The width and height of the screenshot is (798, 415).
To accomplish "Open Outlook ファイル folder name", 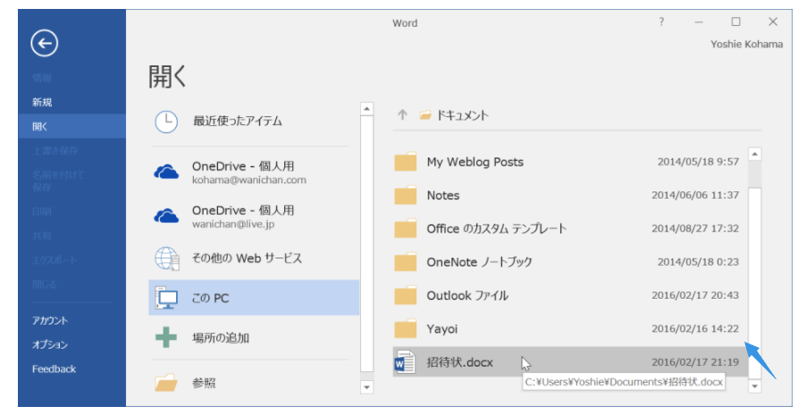I will (x=467, y=295).
